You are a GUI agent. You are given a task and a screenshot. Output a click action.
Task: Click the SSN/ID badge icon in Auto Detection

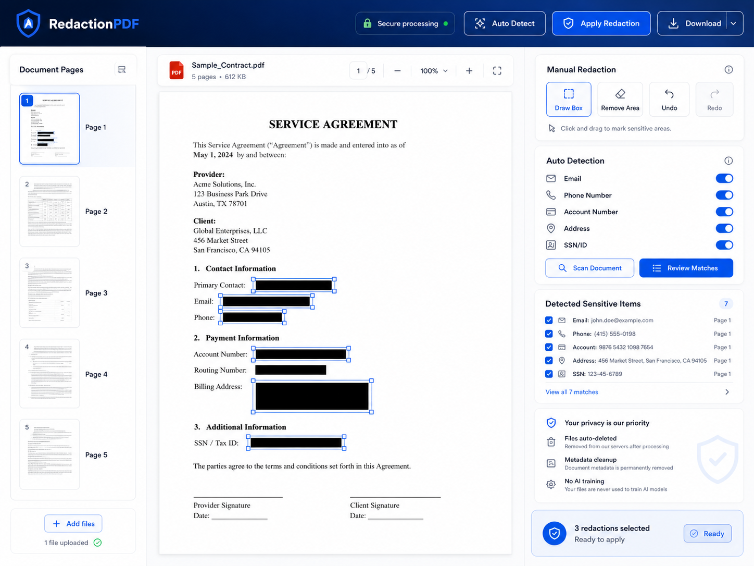551,245
